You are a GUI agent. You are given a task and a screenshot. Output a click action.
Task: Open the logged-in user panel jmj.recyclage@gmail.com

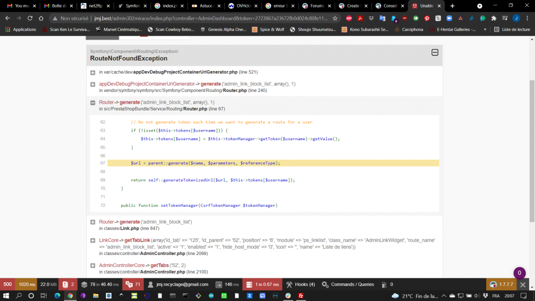pyautogui.click(x=178, y=284)
